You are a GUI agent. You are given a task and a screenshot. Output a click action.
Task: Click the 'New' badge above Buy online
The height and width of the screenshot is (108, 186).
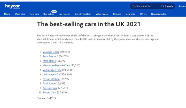[x=54, y=12]
